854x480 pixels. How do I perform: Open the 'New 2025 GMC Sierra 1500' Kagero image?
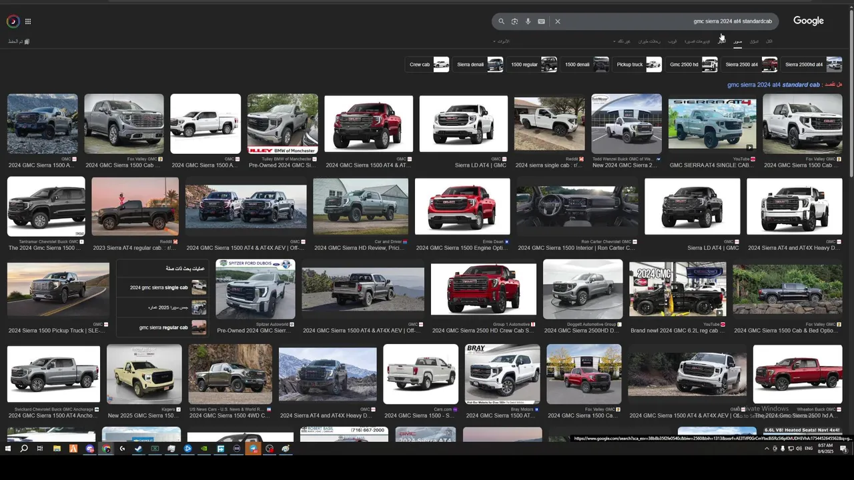point(144,374)
